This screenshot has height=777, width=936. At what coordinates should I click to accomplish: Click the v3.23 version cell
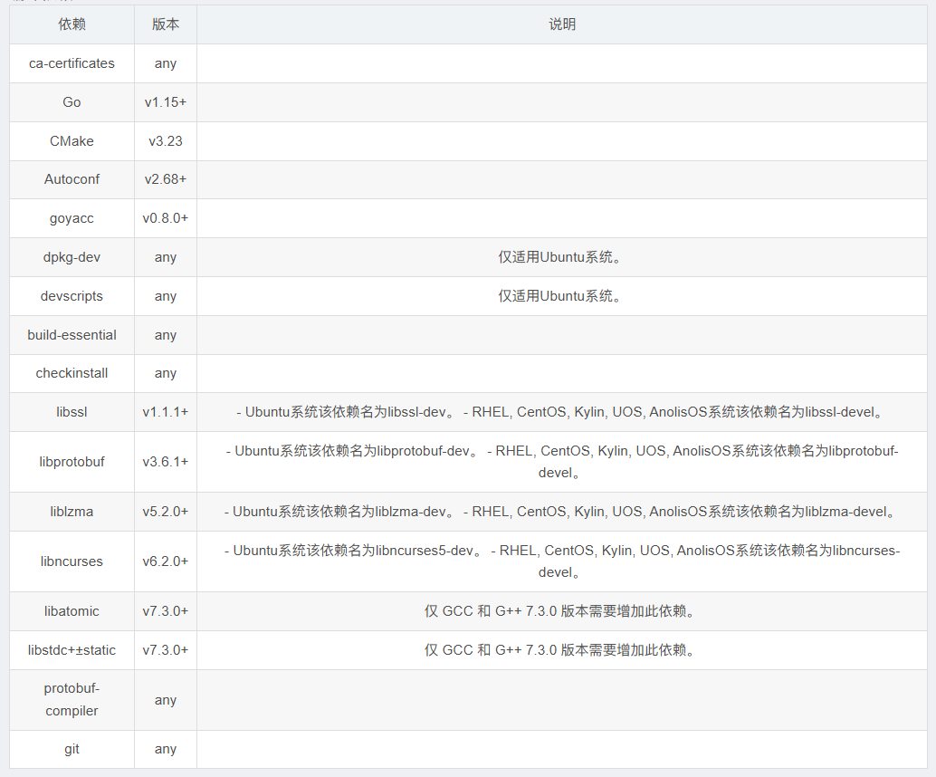(x=166, y=141)
